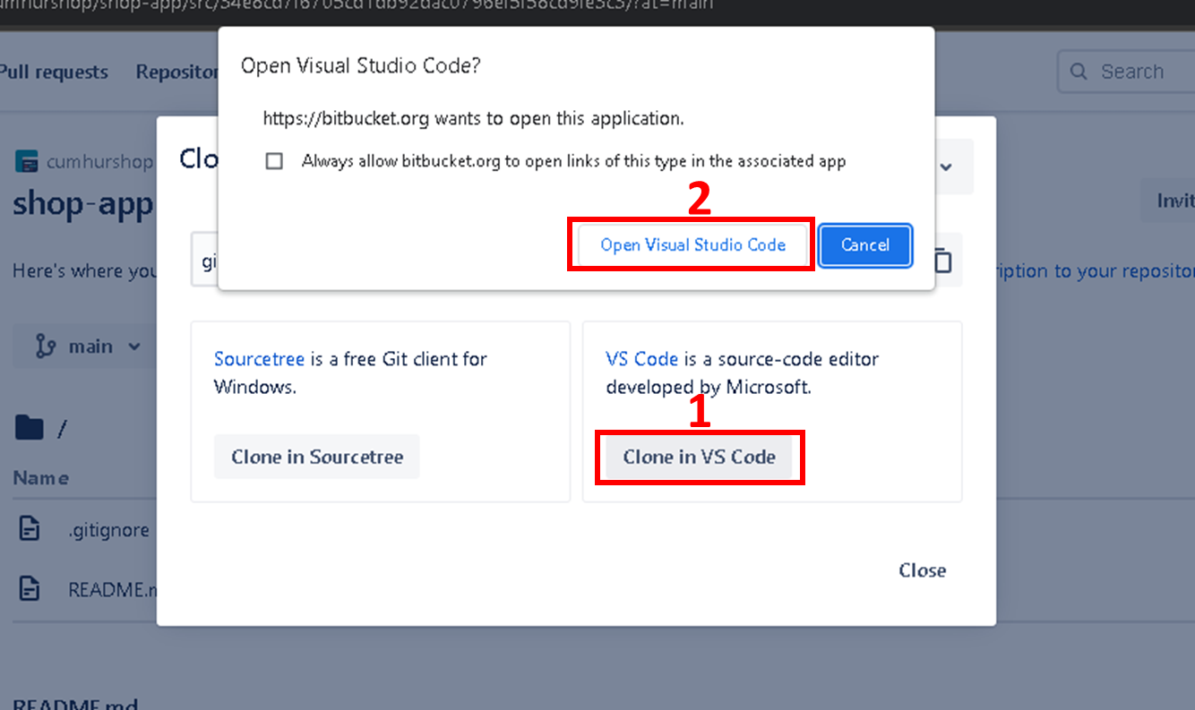Open the README.md file icon
1195x710 pixels.
coord(30,589)
